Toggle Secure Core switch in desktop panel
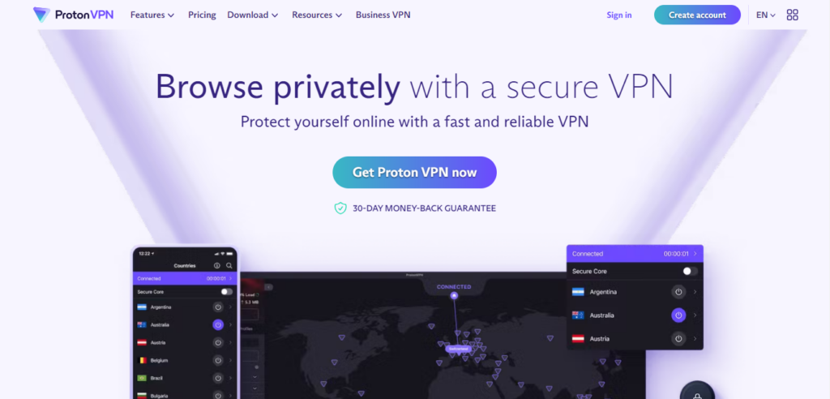Image resolution: width=830 pixels, height=399 pixels. [x=690, y=272]
